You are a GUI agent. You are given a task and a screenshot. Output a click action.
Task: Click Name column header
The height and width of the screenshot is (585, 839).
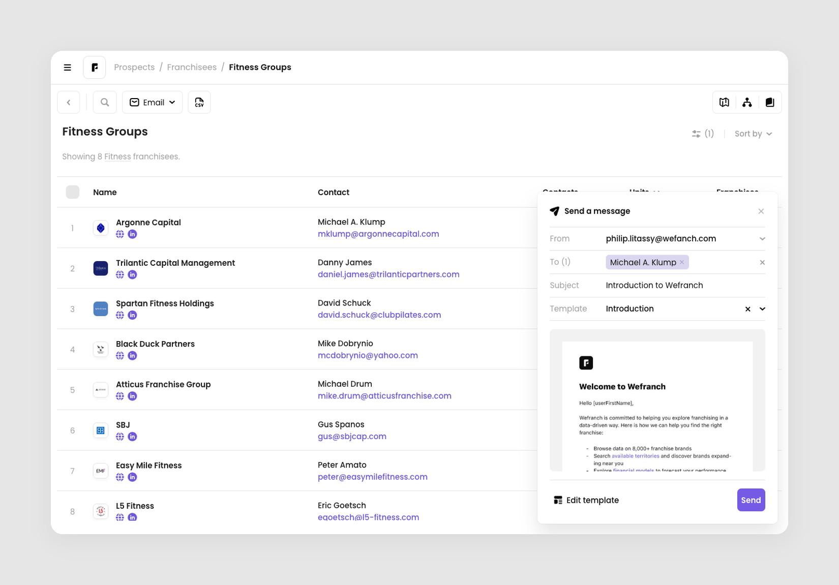pyautogui.click(x=105, y=192)
